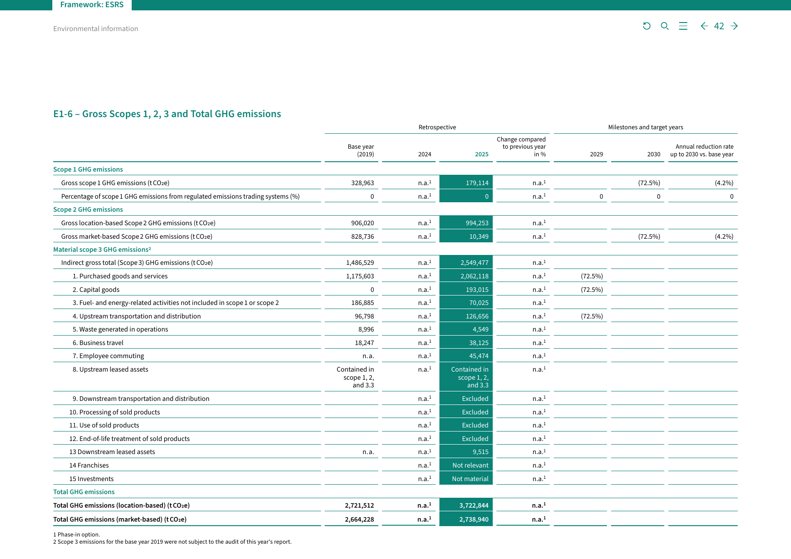
Task: Go to next page arrow
Action: [734, 26]
